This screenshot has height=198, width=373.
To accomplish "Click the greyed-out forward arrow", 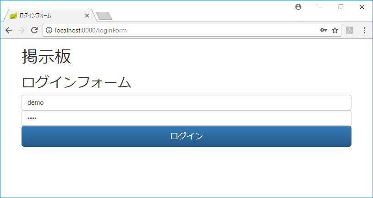I will tap(22, 30).
